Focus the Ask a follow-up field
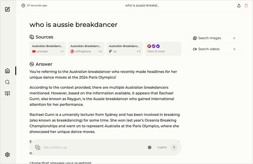 pos(93,147)
